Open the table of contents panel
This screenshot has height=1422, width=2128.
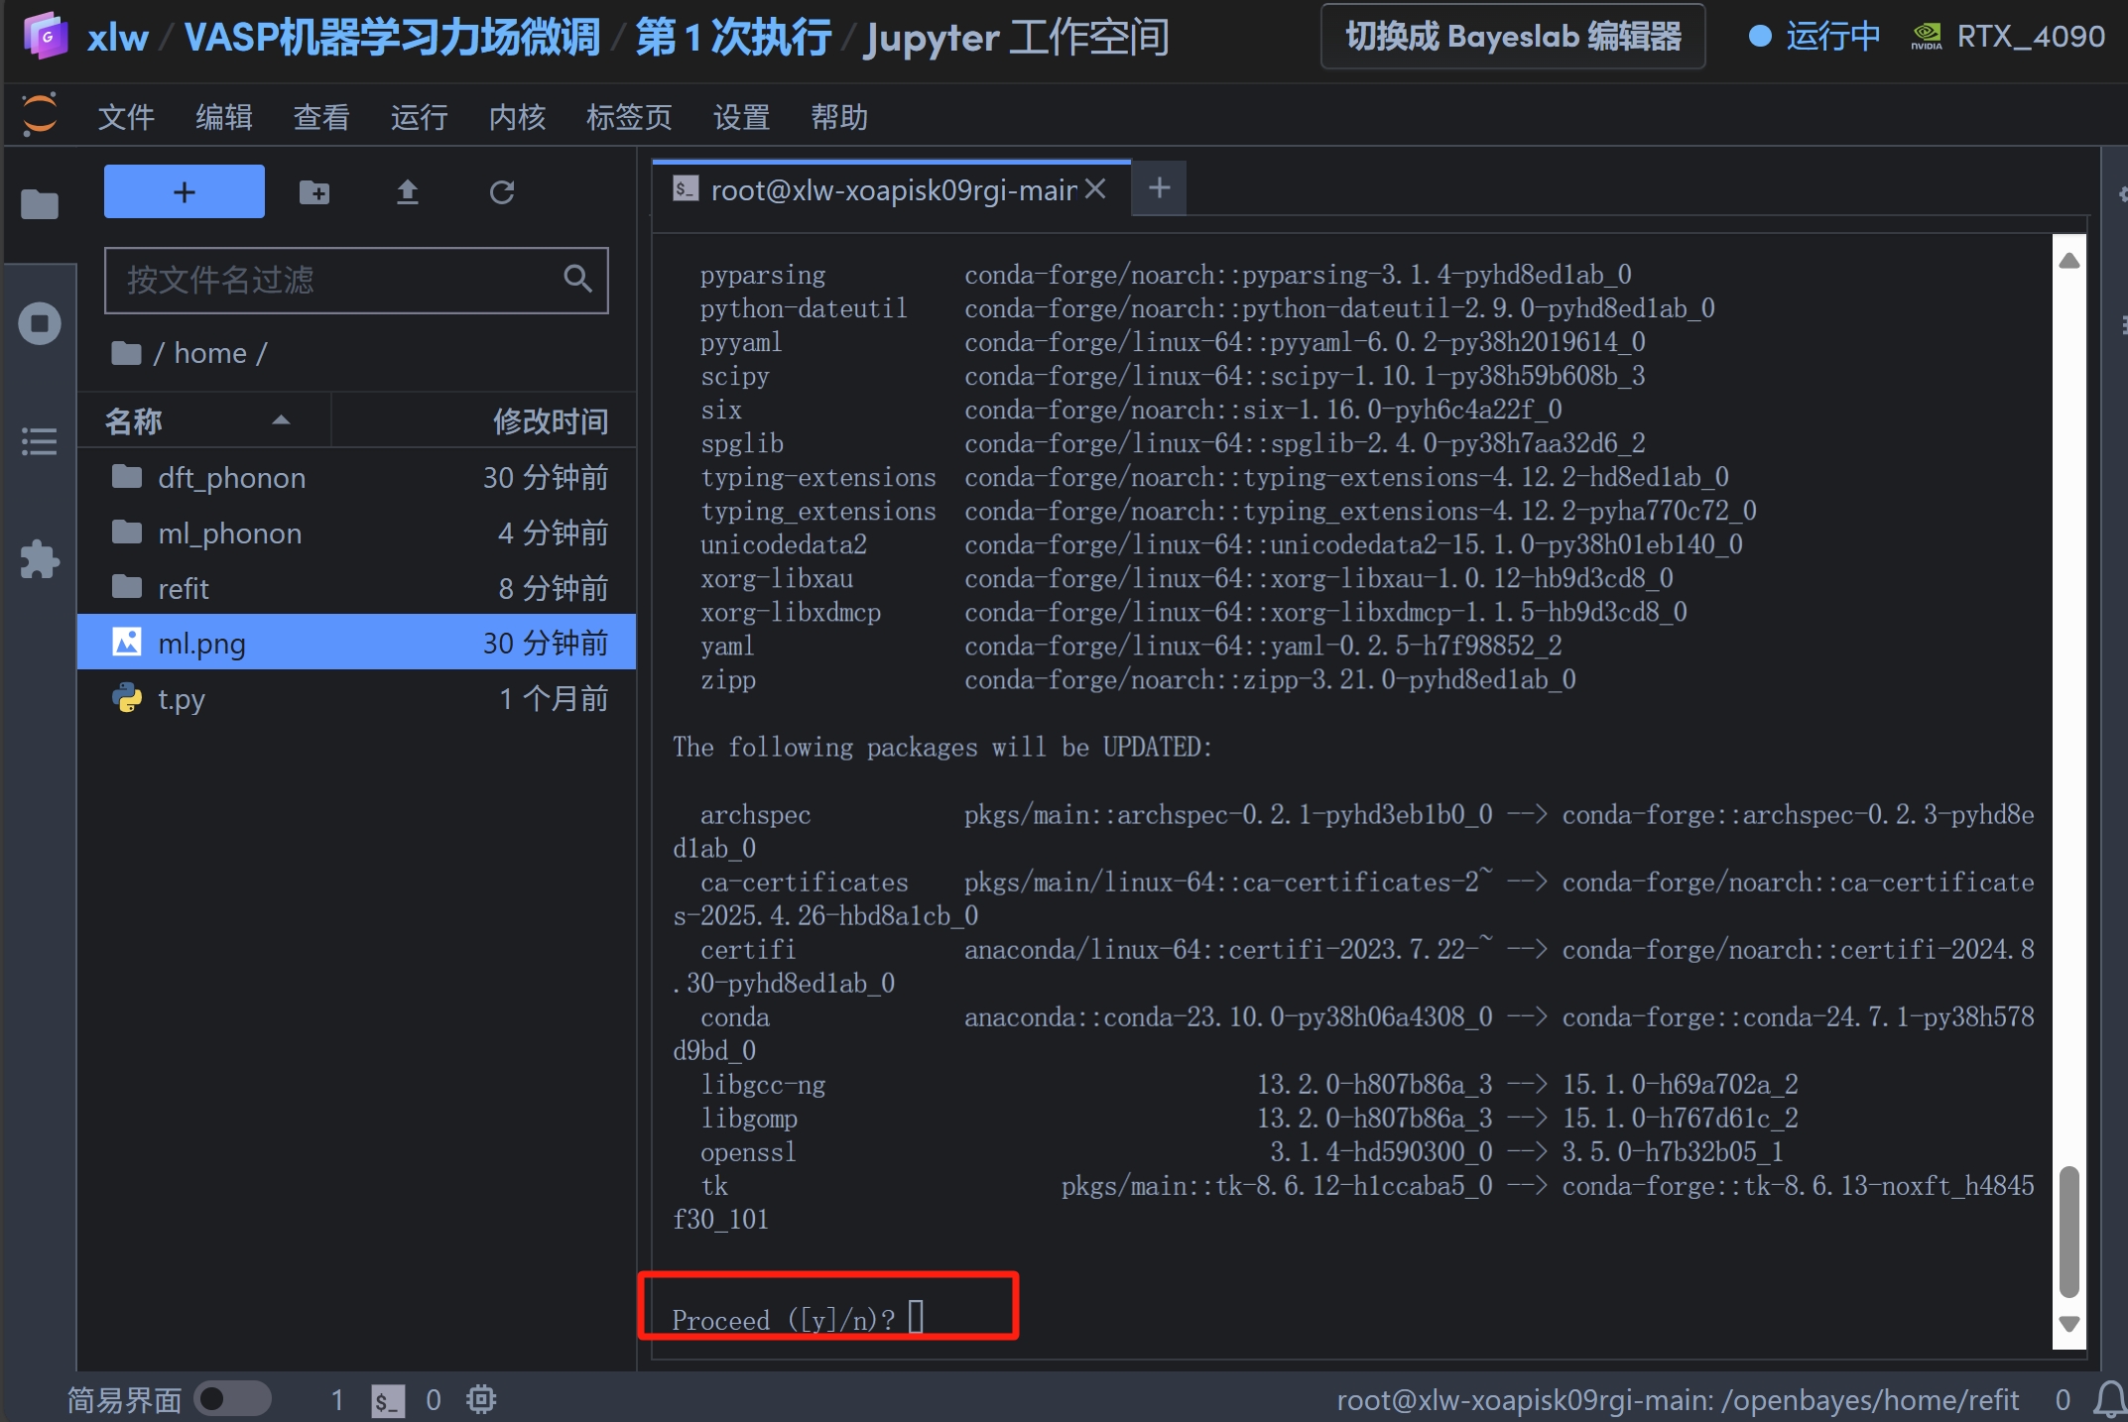40,440
